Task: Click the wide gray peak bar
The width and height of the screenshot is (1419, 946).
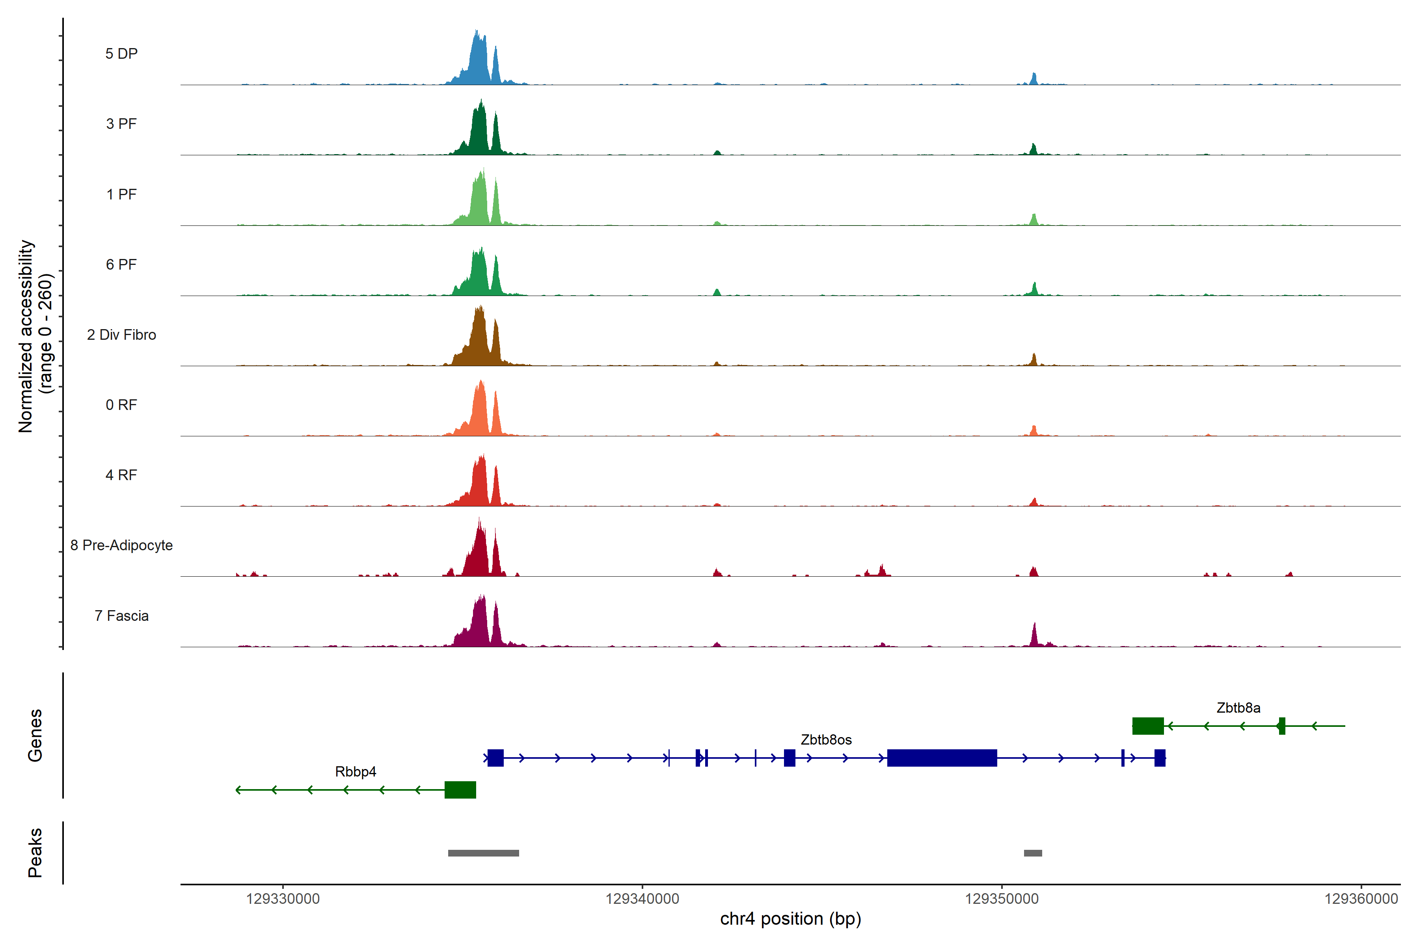Action: [x=483, y=853]
